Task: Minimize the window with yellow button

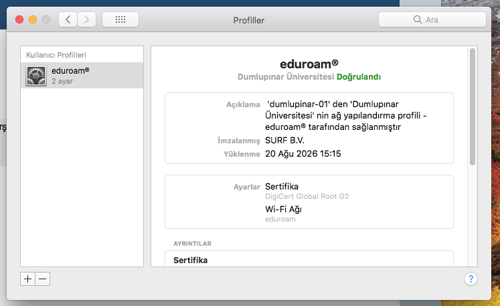Action: [x=33, y=19]
